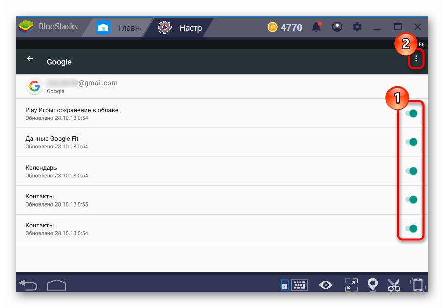Toggle the last Контакты sync updated 0:54
Viewport: 444px width, 308px height.
pos(411,228)
